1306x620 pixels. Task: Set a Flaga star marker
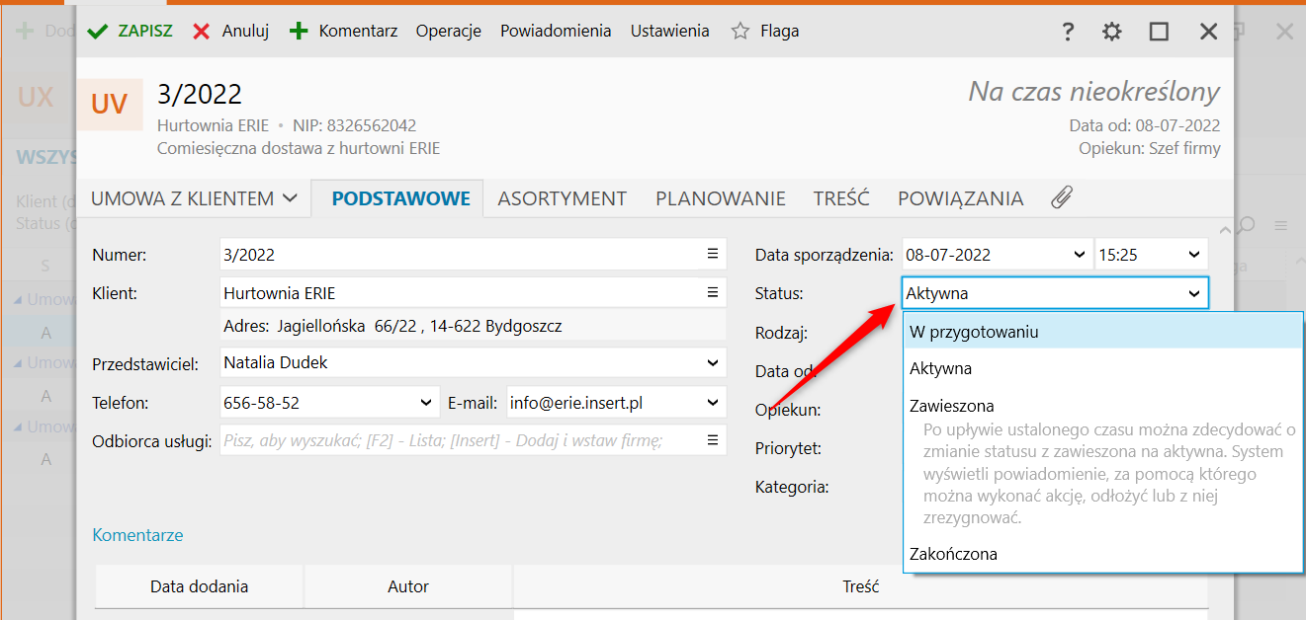coord(765,31)
